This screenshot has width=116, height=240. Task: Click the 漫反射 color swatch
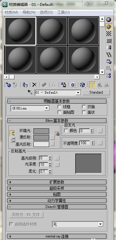(41, 138)
